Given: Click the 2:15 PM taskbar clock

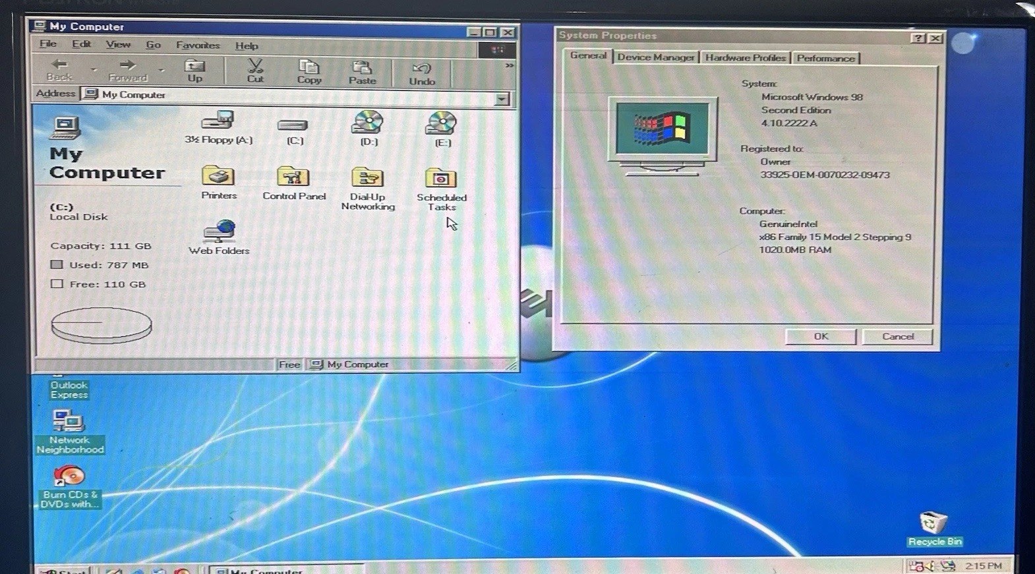Looking at the screenshot, I should pos(983,566).
